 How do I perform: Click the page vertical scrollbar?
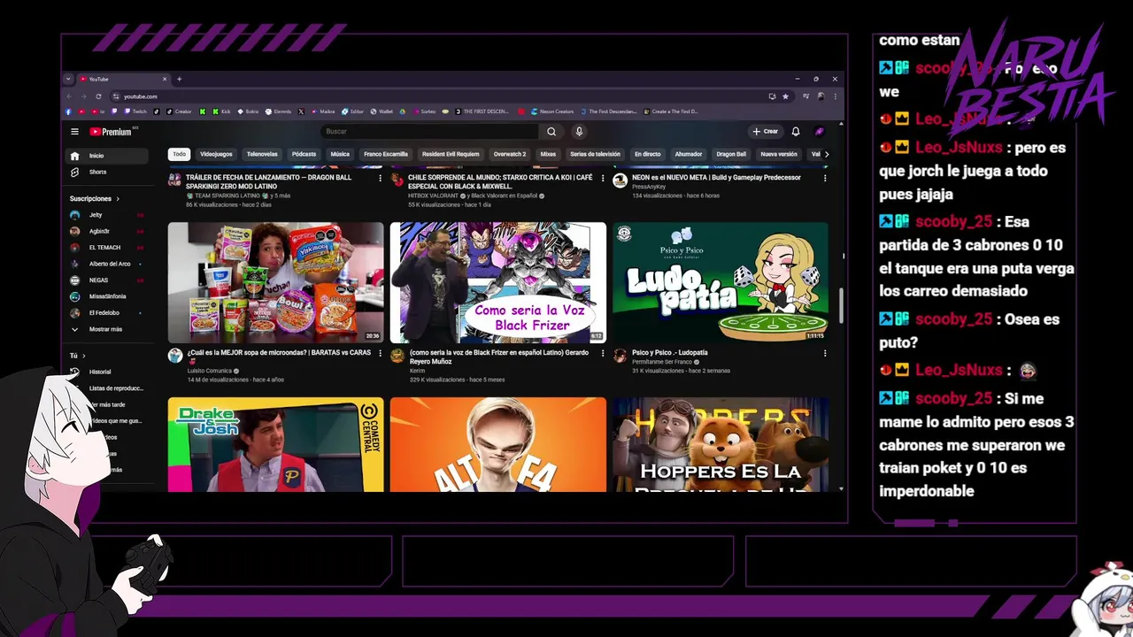pyautogui.click(x=841, y=305)
